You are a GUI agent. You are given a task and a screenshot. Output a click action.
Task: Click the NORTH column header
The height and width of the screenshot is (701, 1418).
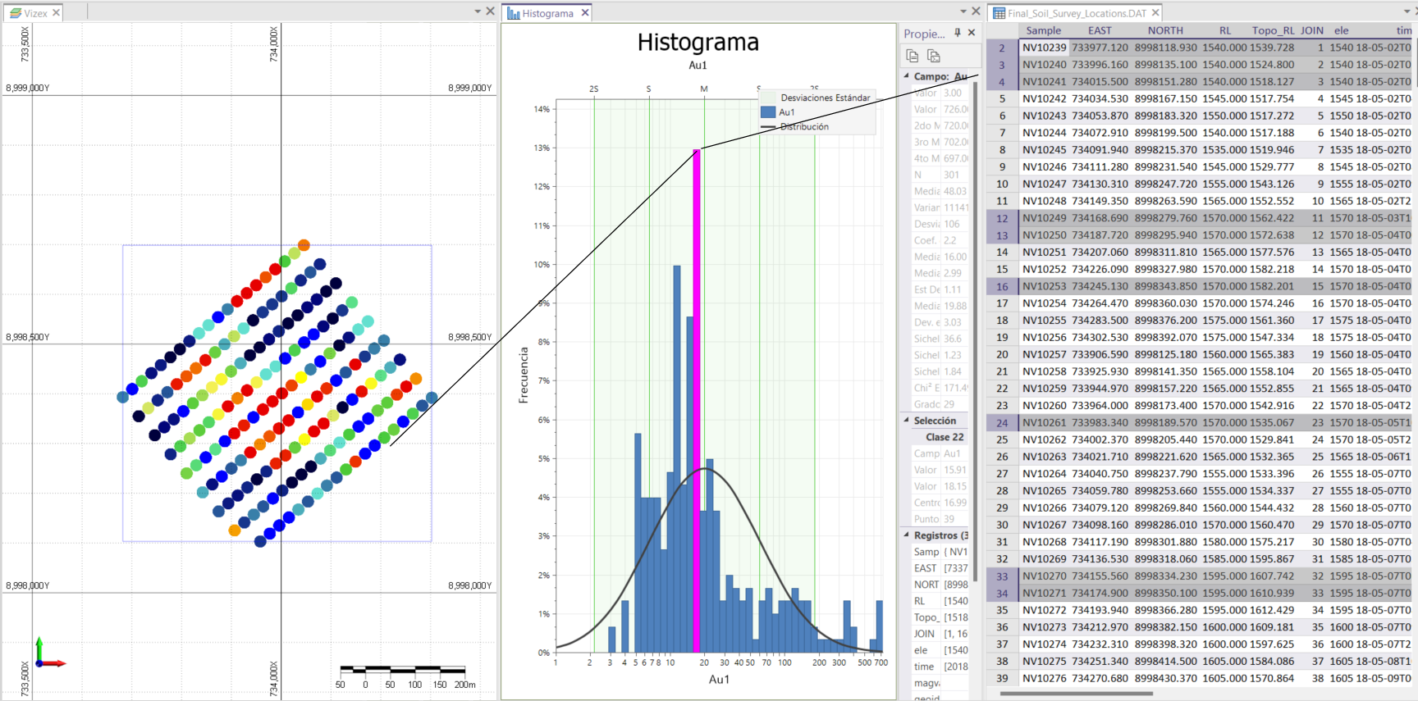click(1165, 30)
